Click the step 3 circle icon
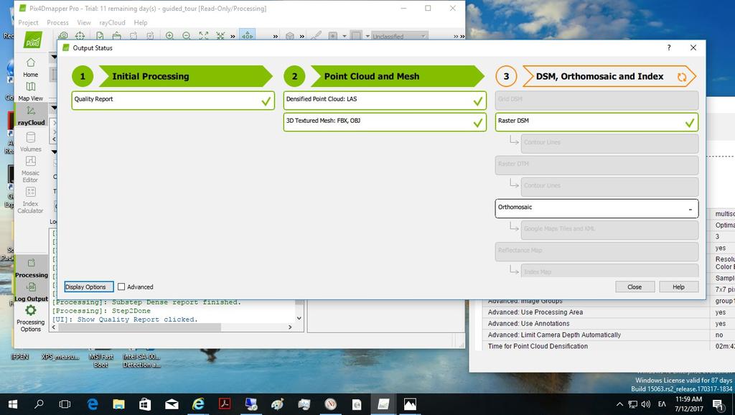This screenshot has height=415, width=735. [506, 76]
